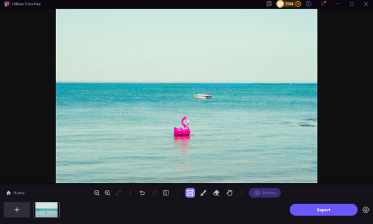Maximize the HitPaw FotorPea window

351,4
